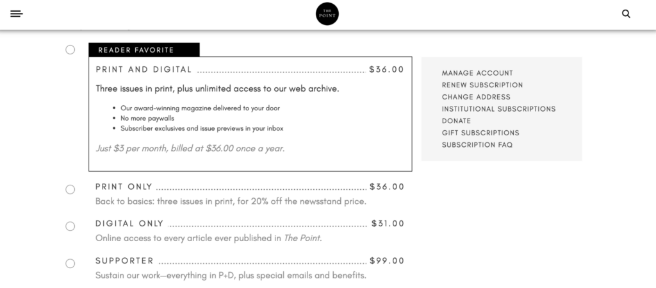
Task: Click the Supporter plan title
Action: (x=125, y=261)
